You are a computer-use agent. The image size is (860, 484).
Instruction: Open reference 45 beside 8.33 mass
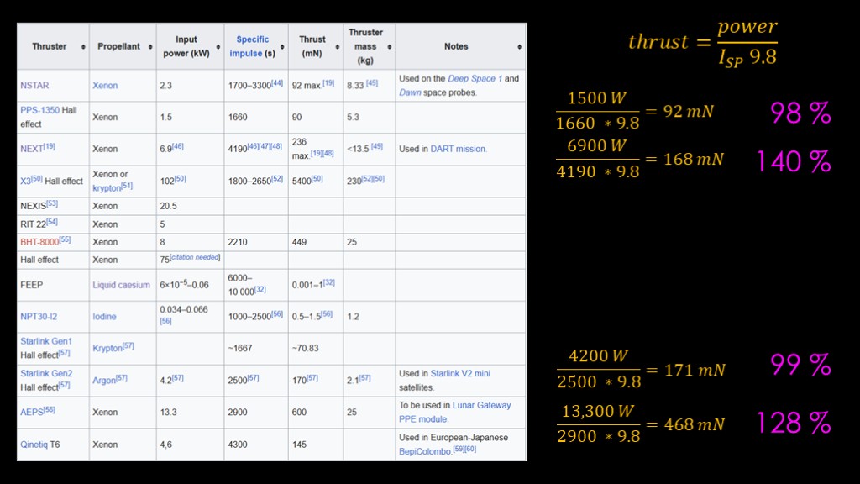tap(372, 83)
